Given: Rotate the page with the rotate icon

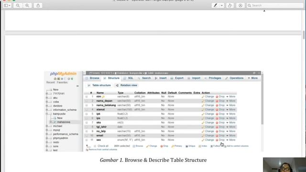Looking at the screenshot, I should point(230,5).
